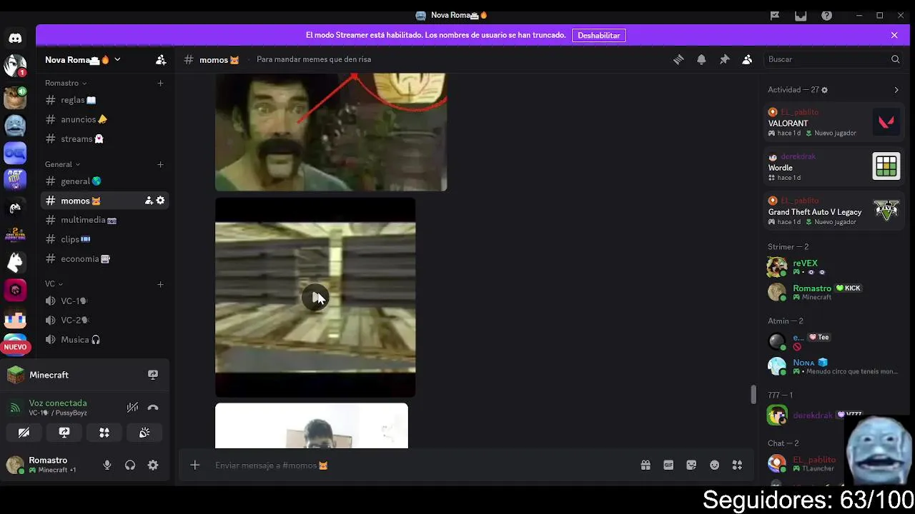Open the Wordle activity card
This screenshot has height=514, width=915.
point(833,167)
